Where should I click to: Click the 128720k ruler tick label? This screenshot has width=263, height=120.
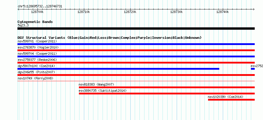point(130,12)
